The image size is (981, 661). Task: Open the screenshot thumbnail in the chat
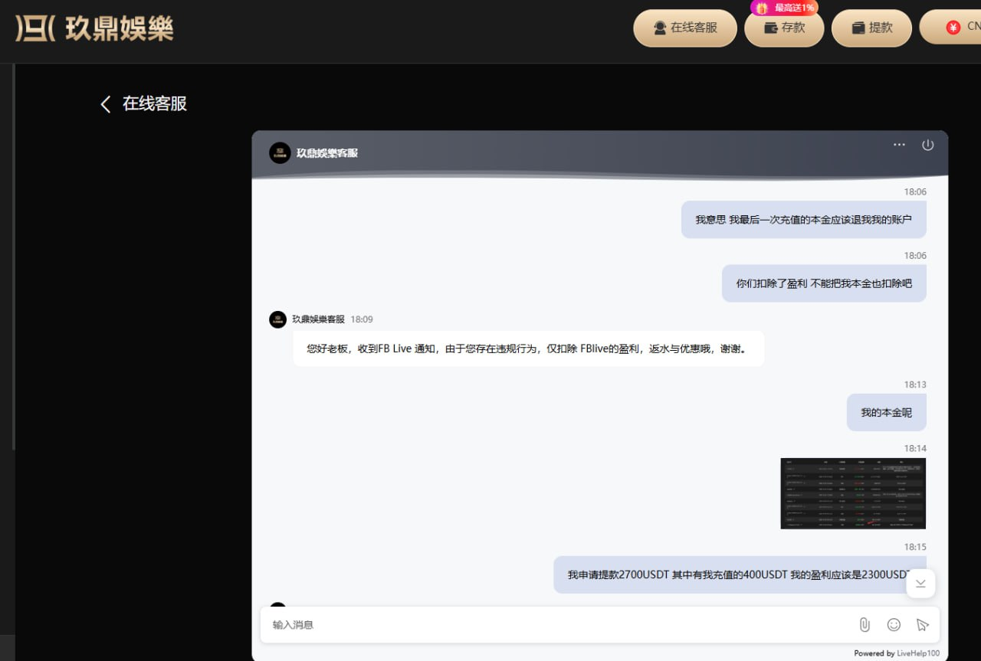pyautogui.click(x=853, y=493)
